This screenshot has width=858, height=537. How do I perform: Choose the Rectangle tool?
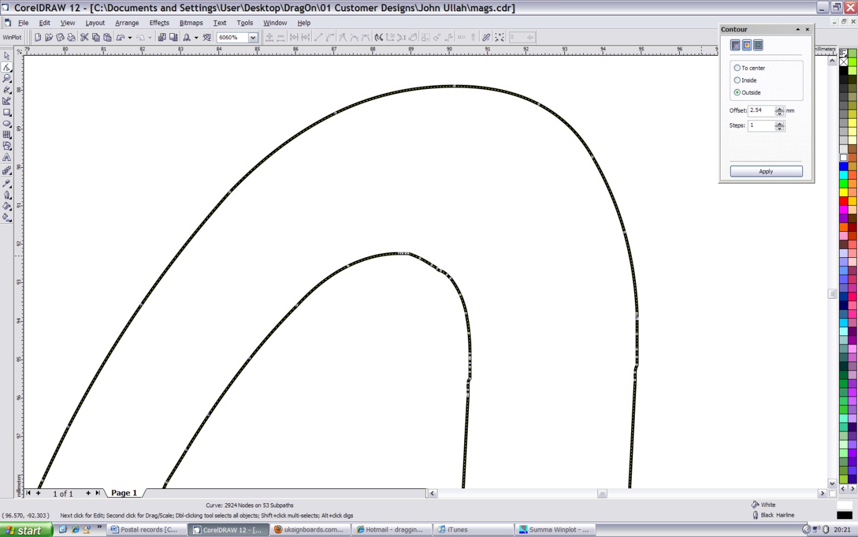point(7,113)
